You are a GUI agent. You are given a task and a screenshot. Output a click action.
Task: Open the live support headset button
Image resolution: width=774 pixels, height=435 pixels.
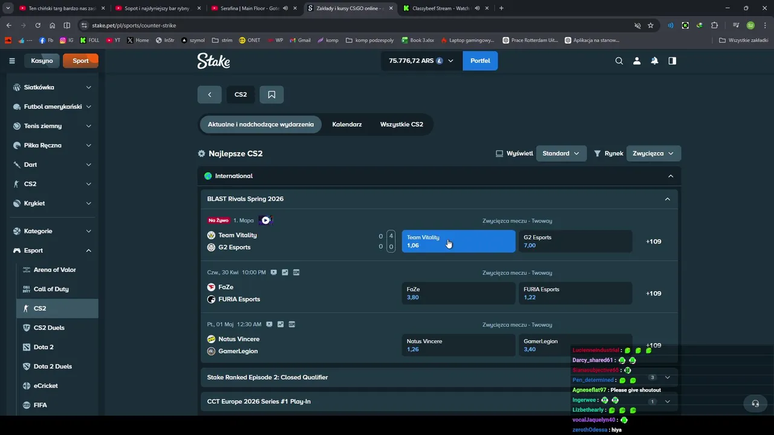755,404
